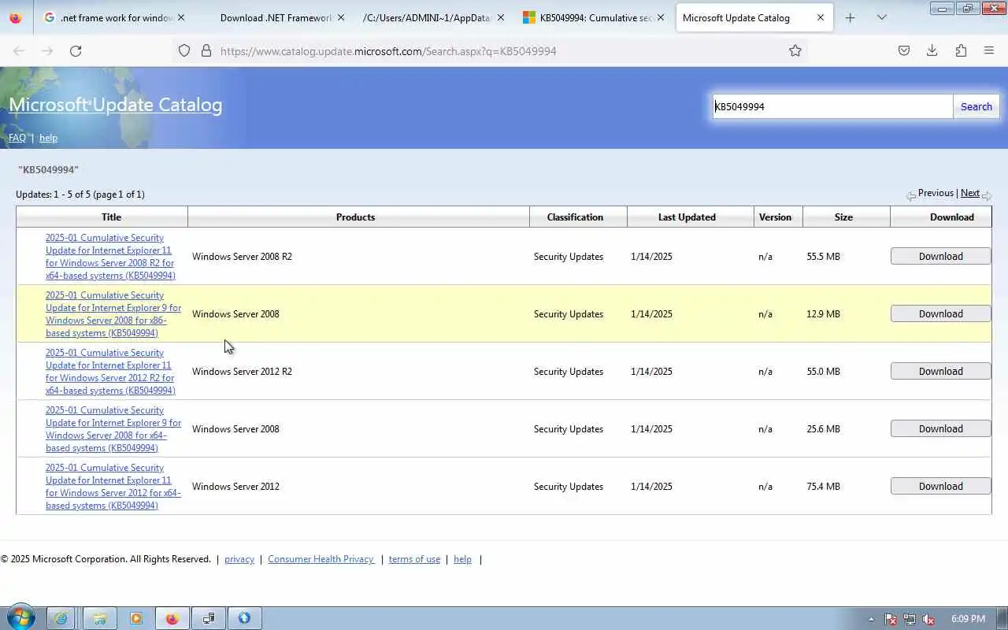Close the KB5049994 Cumulative security tab
Viewport: 1008px width, 630px height.
tap(661, 17)
